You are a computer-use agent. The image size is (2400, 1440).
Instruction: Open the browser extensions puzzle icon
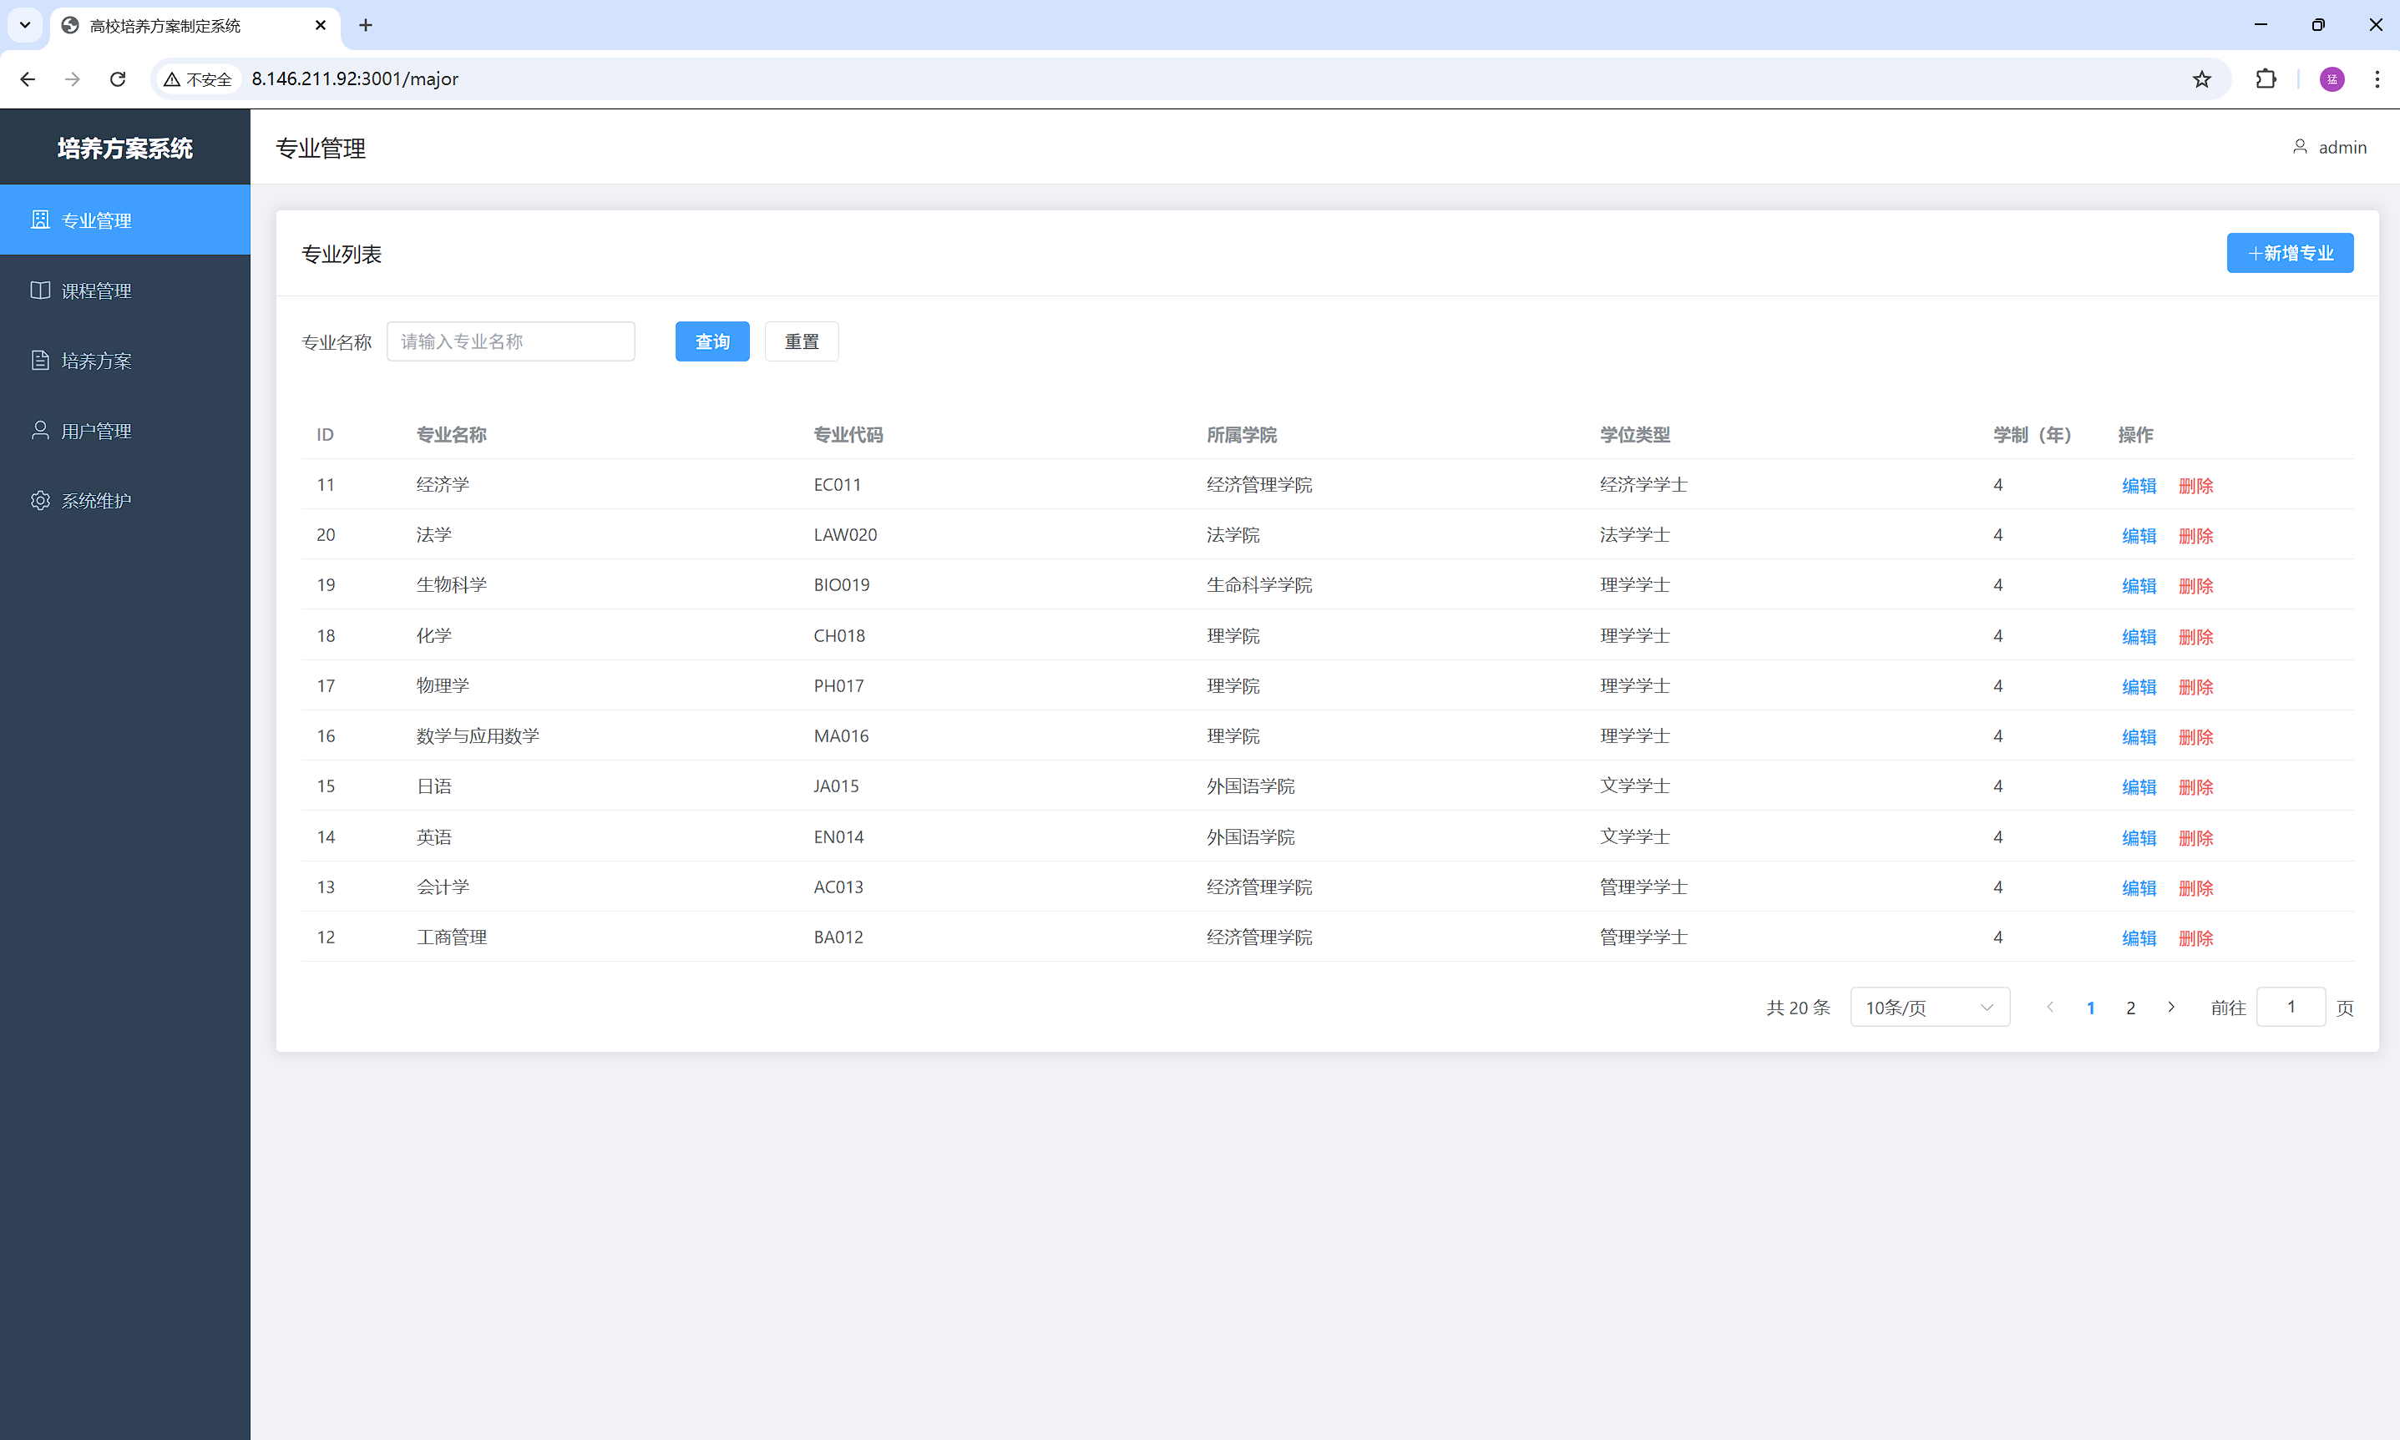pyautogui.click(x=2266, y=79)
